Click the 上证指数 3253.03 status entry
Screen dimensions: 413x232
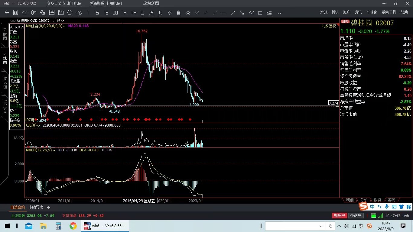(32, 215)
